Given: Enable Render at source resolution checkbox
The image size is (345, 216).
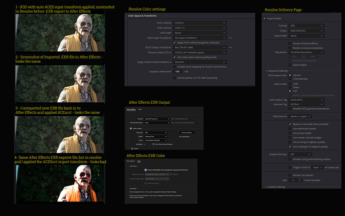Looking at the screenshot, I should 290,48.
